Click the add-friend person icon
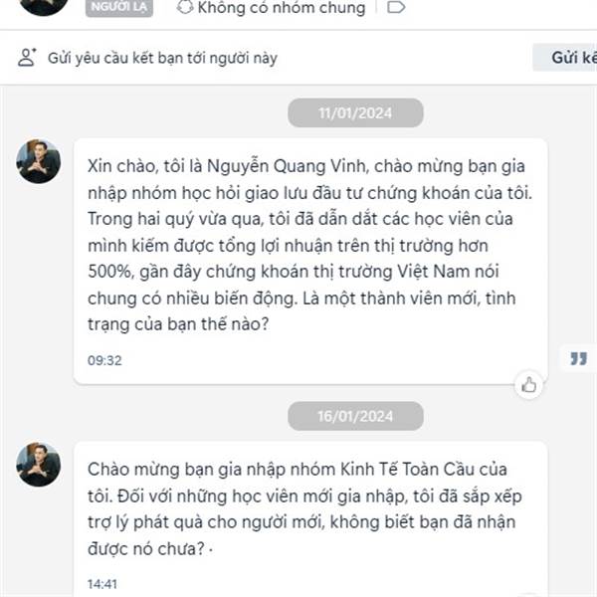This screenshot has height=597, width=597. 27,58
